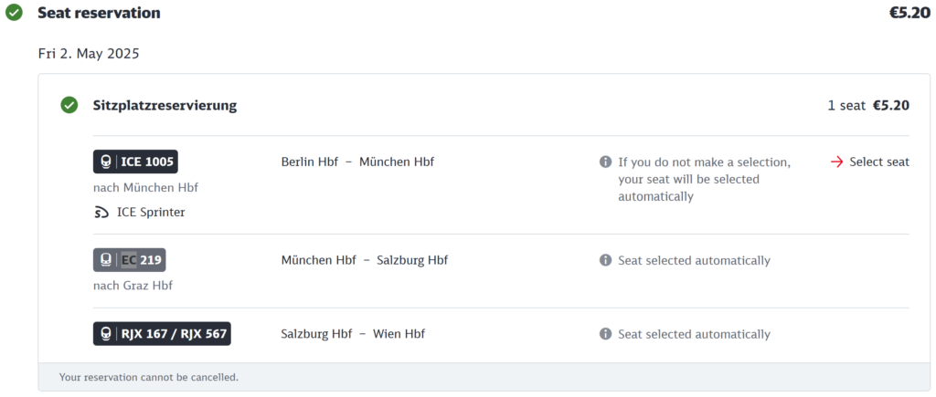Click the ICE 1005 train badge

(135, 162)
